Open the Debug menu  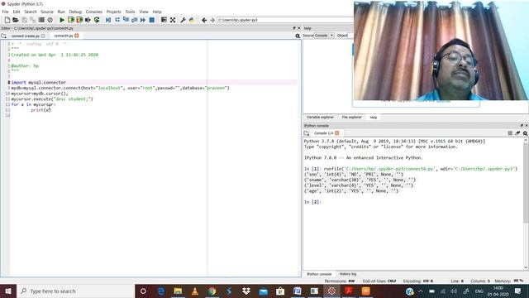[x=75, y=12]
